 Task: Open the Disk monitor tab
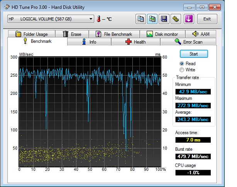163,34
